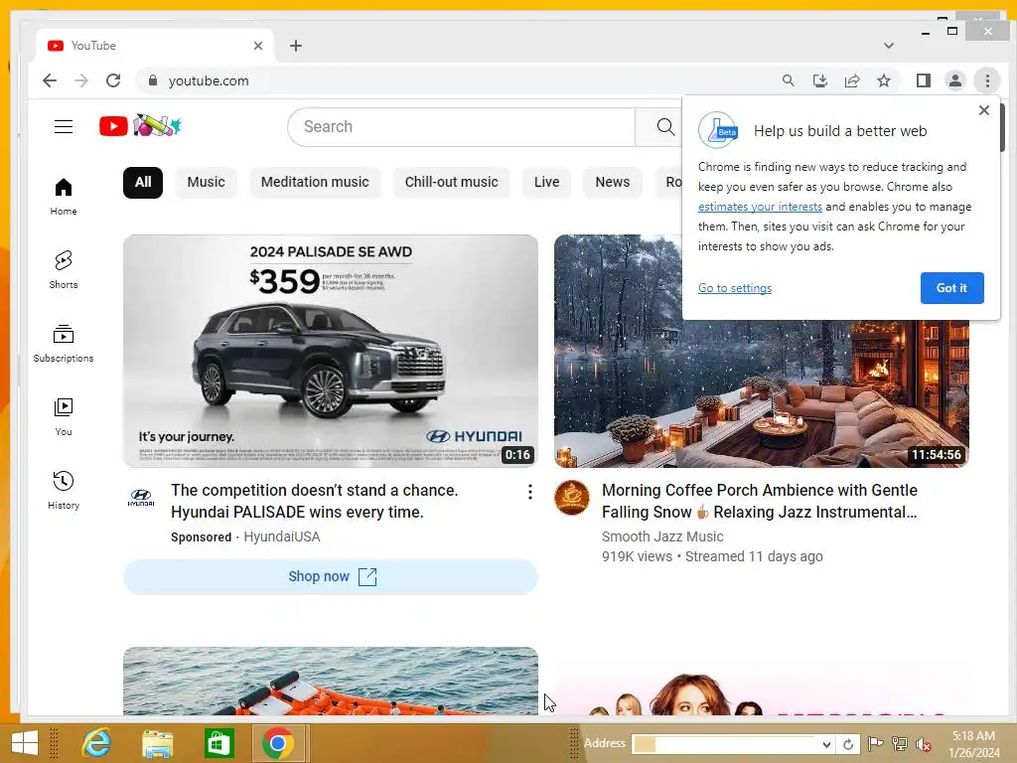Click Hyundai channel logo avatar
The height and width of the screenshot is (763, 1017).
point(141,498)
